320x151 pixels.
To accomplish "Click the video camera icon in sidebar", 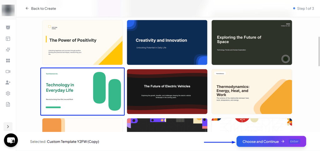I will pos(8,72).
